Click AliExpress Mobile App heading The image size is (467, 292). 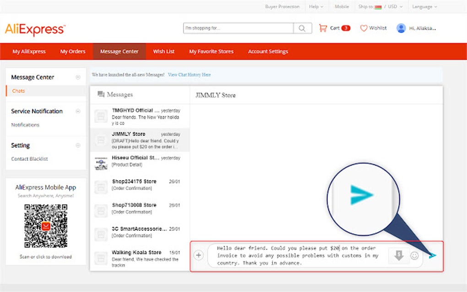tap(46, 187)
